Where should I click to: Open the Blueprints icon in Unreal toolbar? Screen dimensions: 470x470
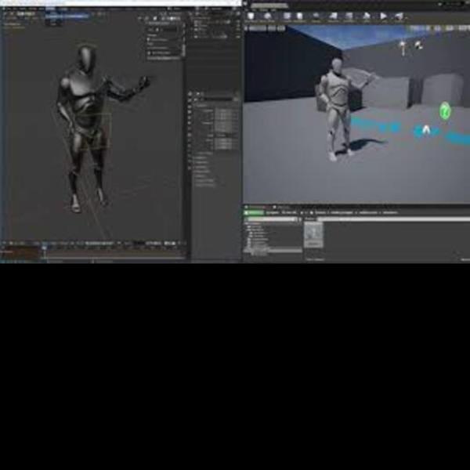[x=333, y=16]
